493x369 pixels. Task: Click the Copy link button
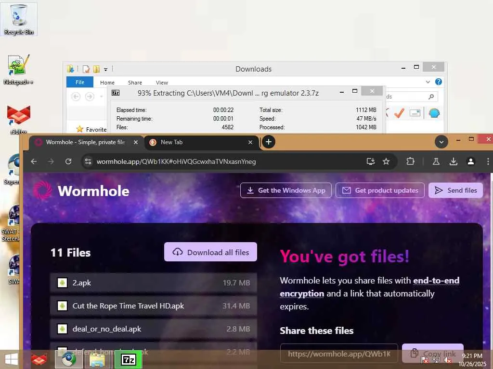tap(433, 354)
